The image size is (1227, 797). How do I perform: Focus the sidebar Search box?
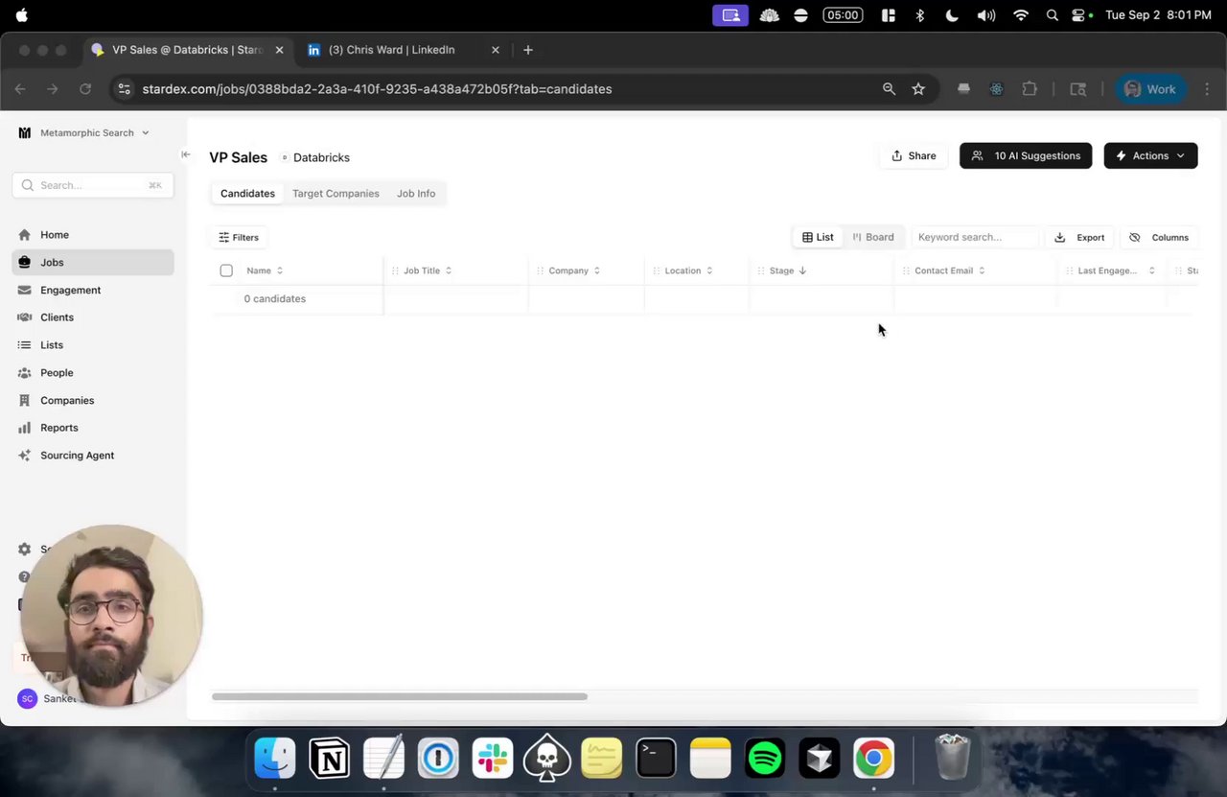point(93,185)
